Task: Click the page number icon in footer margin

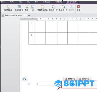Action: coord(29,84)
